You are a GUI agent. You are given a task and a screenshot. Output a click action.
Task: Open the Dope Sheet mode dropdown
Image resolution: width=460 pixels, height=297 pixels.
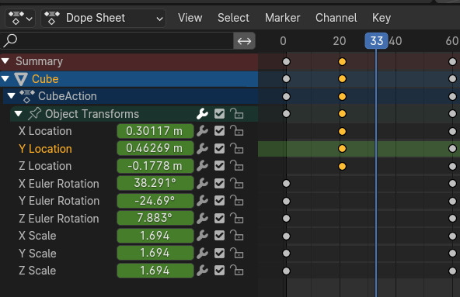(x=103, y=18)
